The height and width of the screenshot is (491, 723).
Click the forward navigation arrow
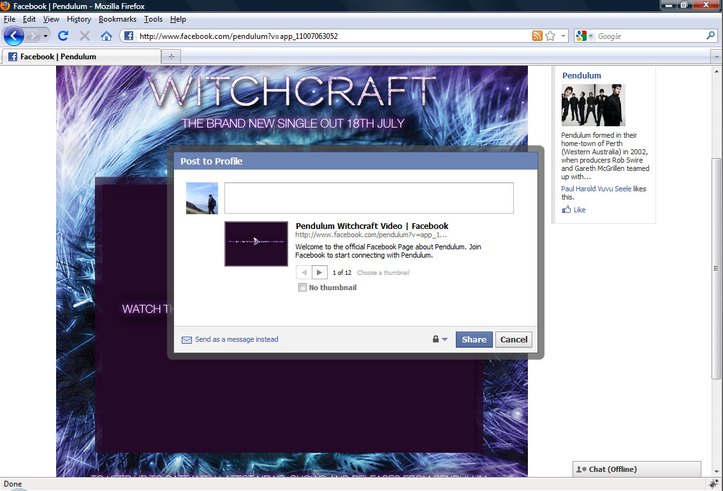point(33,36)
